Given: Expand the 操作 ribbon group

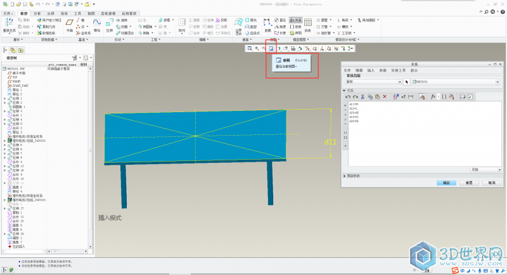Looking at the screenshot, I should pos(18,39).
